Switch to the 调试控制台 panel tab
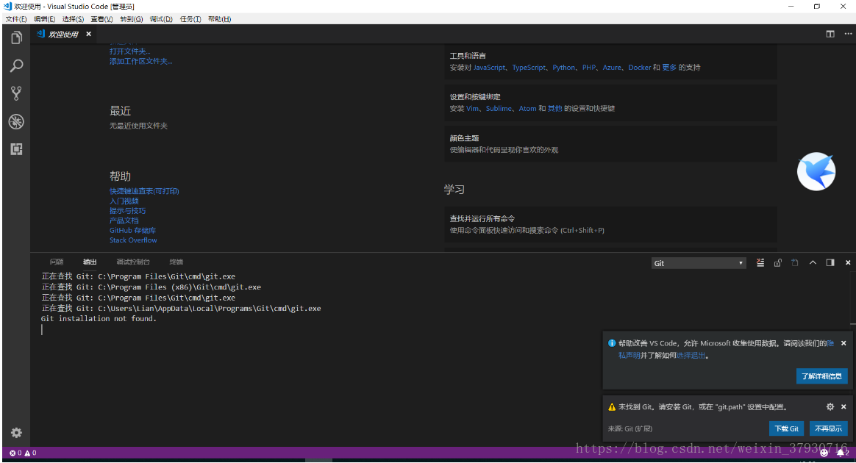This screenshot has width=856, height=463. point(132,262)
